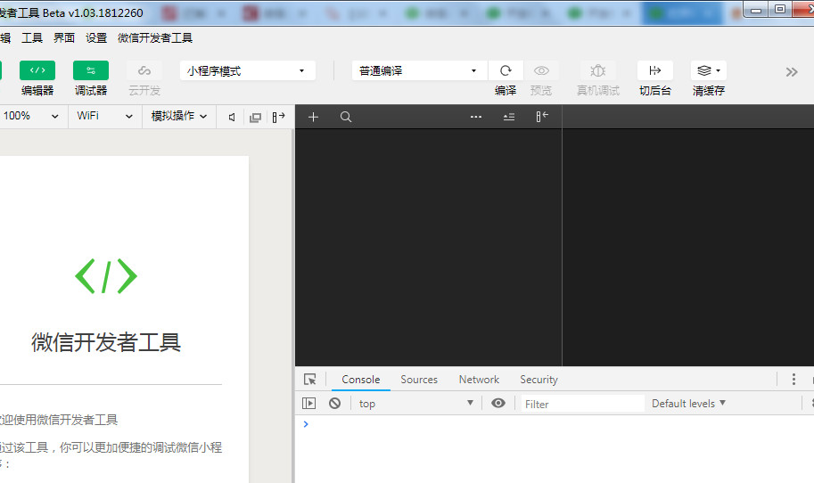Open the 100% zoom level dropdown

tap(31, 116)
